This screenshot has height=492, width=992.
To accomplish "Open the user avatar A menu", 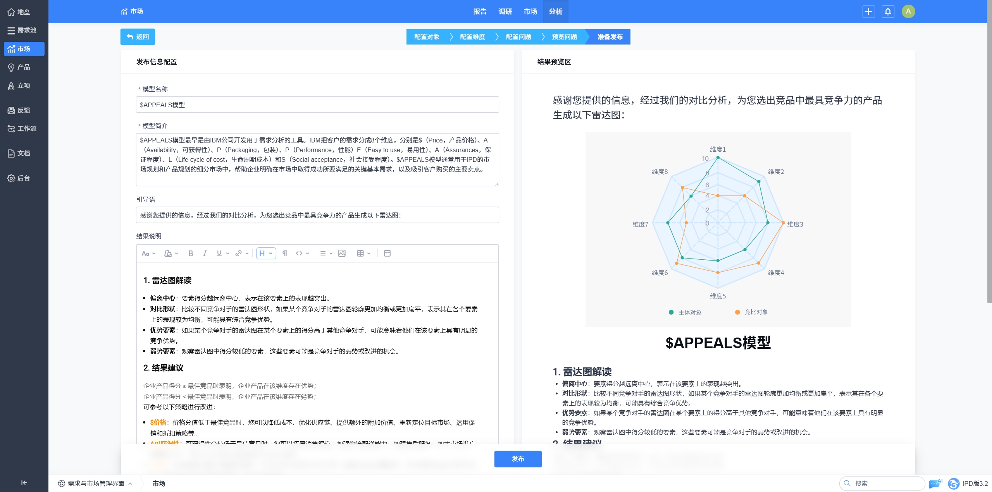I will tap(908, 12).
